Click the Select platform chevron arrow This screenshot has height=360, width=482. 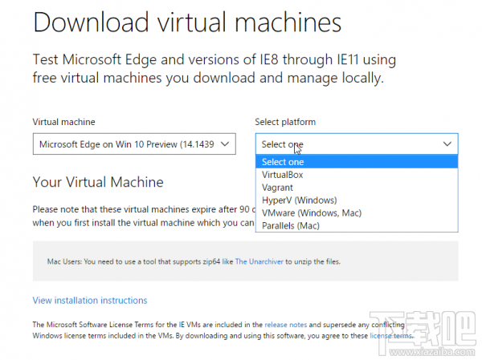447,144
